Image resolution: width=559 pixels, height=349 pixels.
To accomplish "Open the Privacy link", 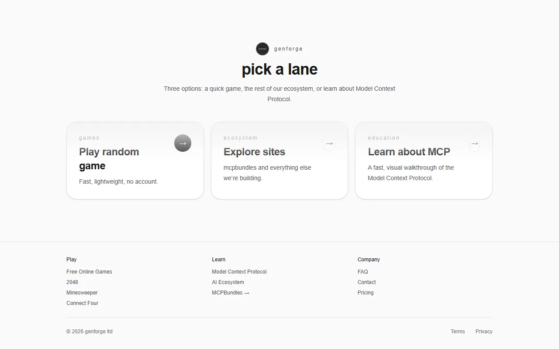I will [x=484, y=332].
